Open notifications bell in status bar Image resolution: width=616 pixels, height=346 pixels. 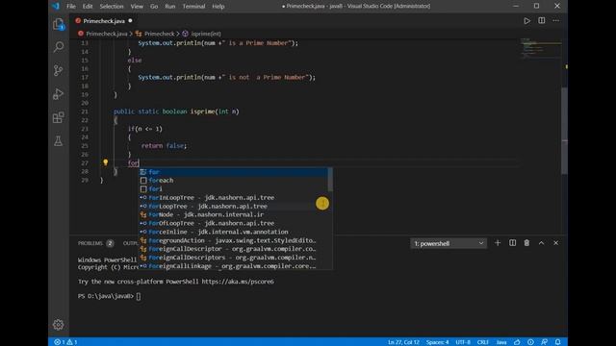(x=558, y=342)
